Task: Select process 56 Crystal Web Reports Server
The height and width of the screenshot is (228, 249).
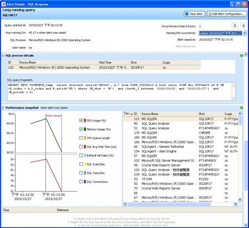Action: click(181, 165)
